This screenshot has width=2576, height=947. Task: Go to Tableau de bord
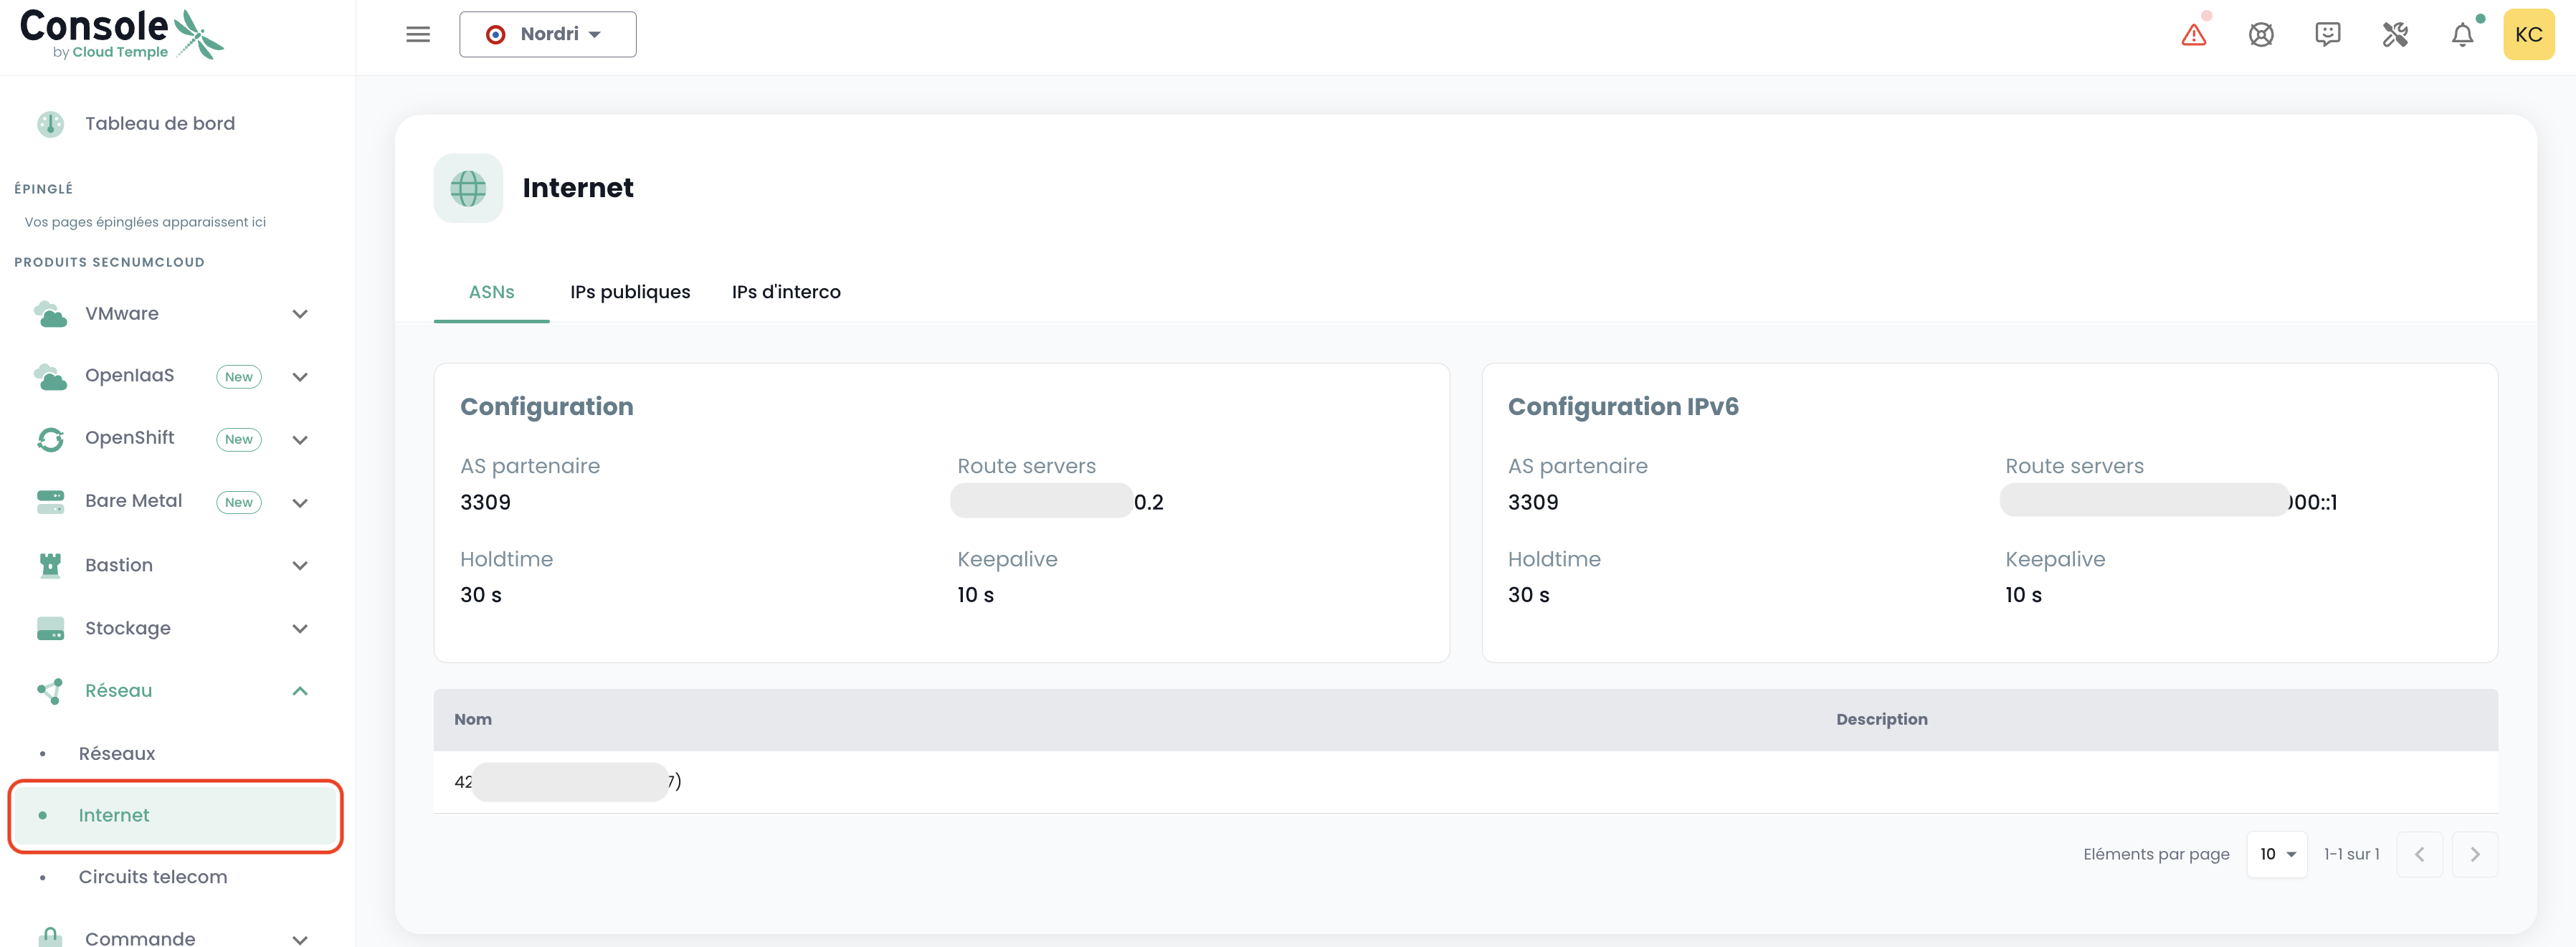(x=159, y=124)
